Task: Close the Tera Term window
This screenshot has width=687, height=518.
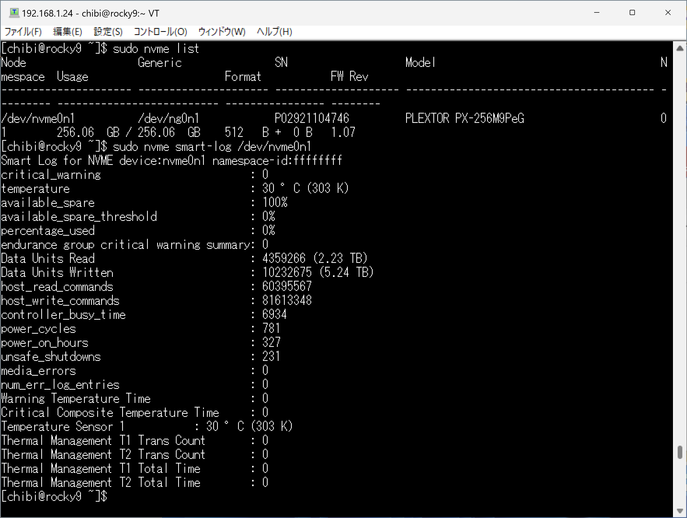Action: point(668,13)
